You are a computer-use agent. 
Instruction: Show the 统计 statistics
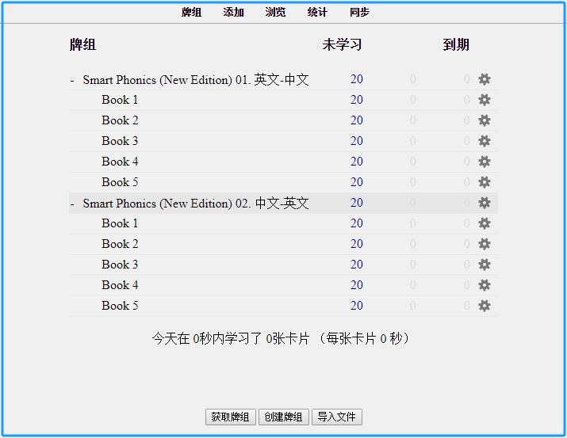[317, 13]
